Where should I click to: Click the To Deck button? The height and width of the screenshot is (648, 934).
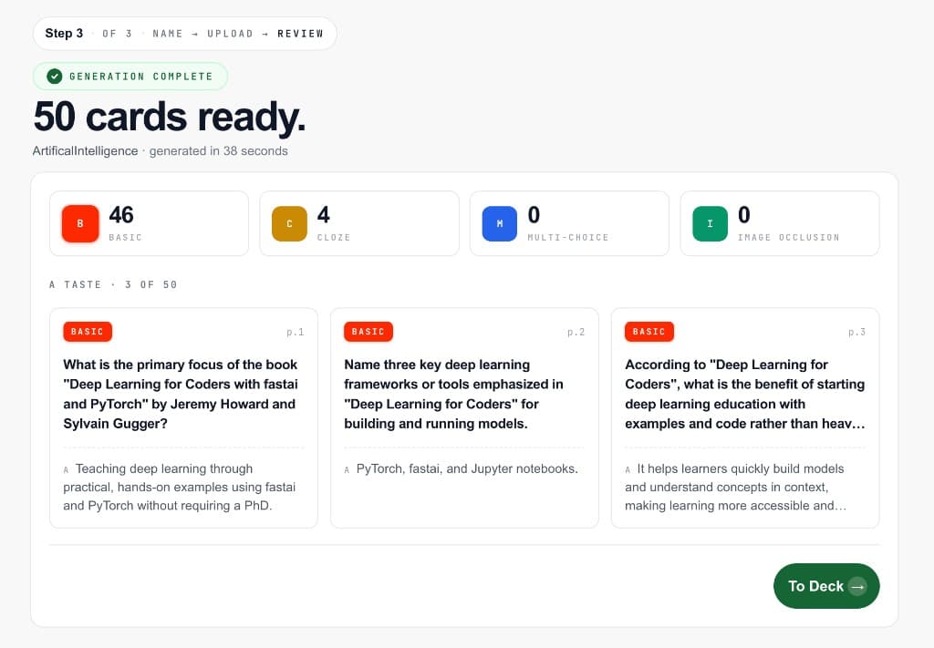click(x=826, y=586)
